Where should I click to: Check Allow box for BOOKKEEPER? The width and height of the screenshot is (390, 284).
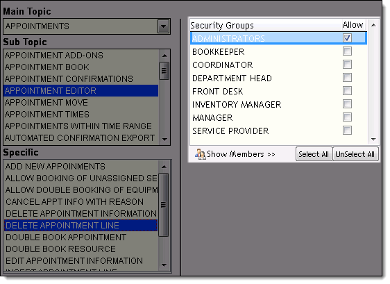click(347, 51)
